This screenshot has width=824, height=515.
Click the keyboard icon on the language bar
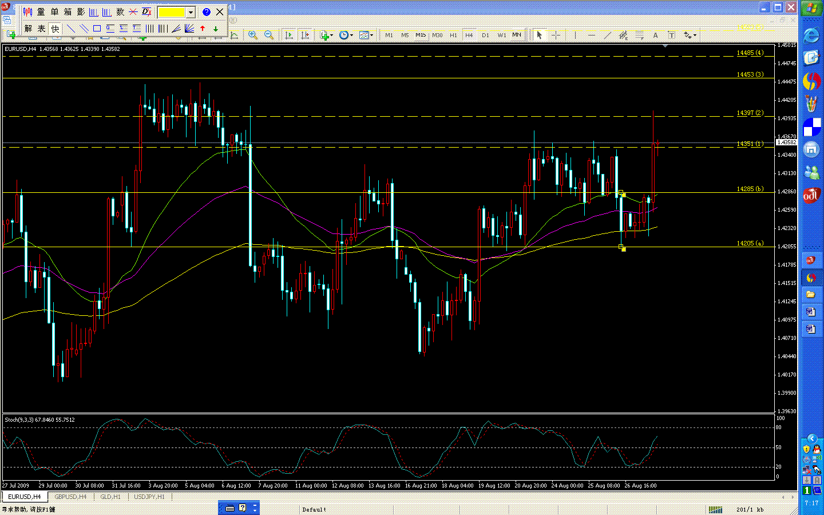[x=230, y=508]
